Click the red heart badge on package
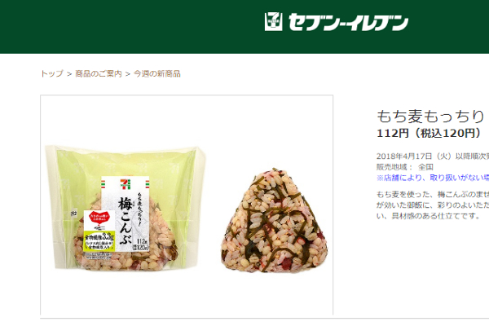The width and height of the screenshot is (489, 326). point(99,217)
